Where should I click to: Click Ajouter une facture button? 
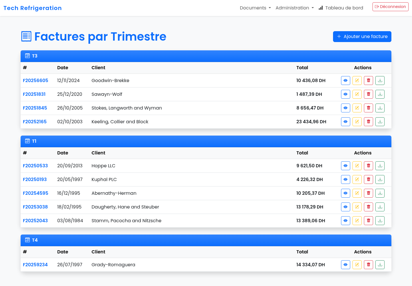pos(362,37)
